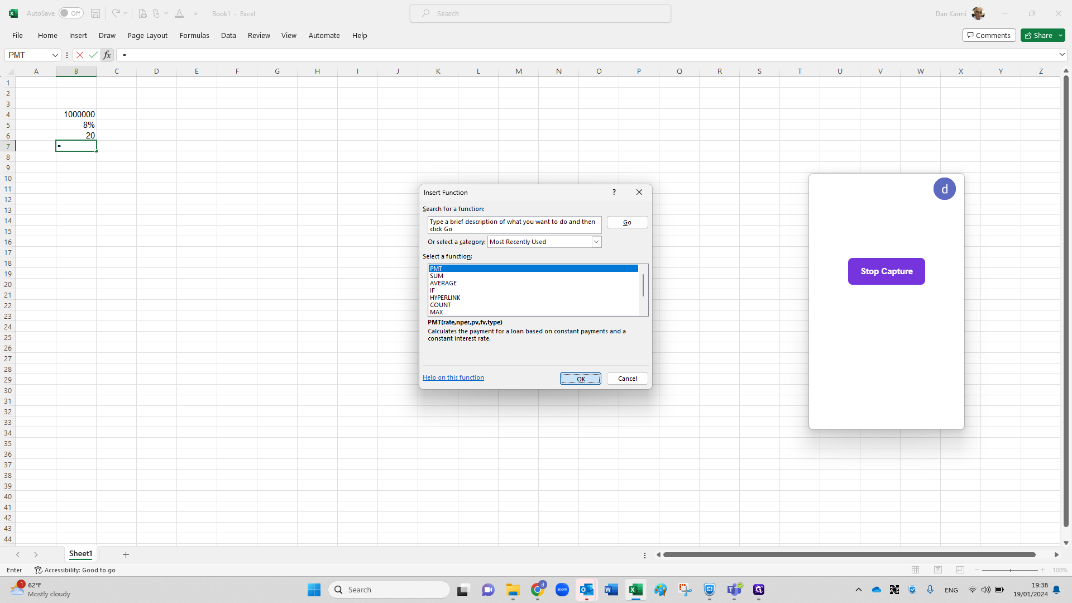Open Customize Quick Access Toolbar dropdown
Viewport: 1072px width, 603px height.
pos(195,13)
